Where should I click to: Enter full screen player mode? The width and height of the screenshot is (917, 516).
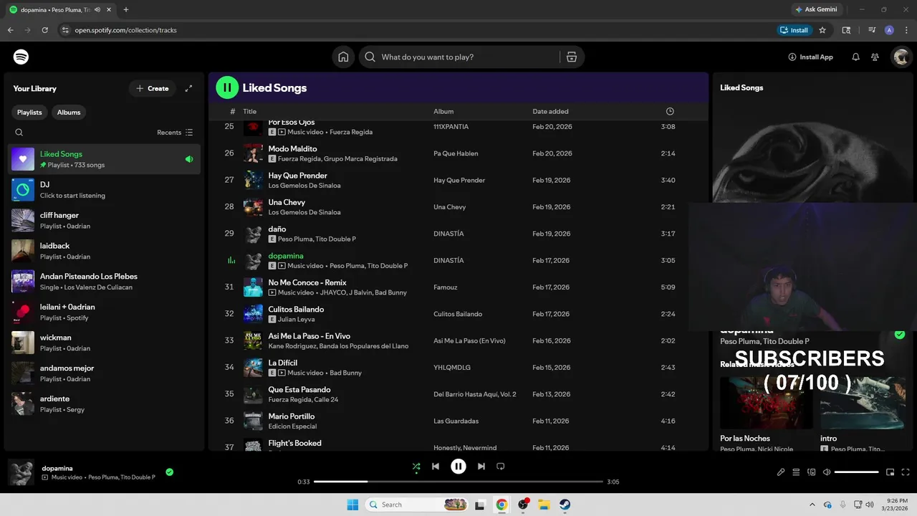(x=906, y=472)
